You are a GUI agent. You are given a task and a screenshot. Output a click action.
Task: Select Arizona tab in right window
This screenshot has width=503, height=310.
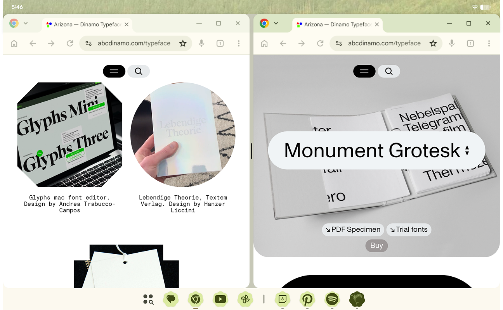click(x=338, y=24)
